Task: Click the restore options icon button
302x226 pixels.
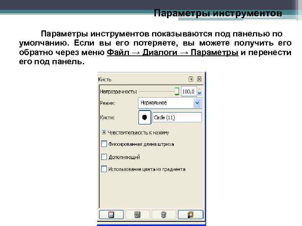Action: coord(137,215)
